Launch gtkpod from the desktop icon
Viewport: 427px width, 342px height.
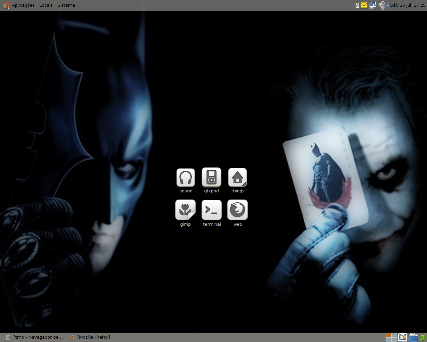[211, 177]
